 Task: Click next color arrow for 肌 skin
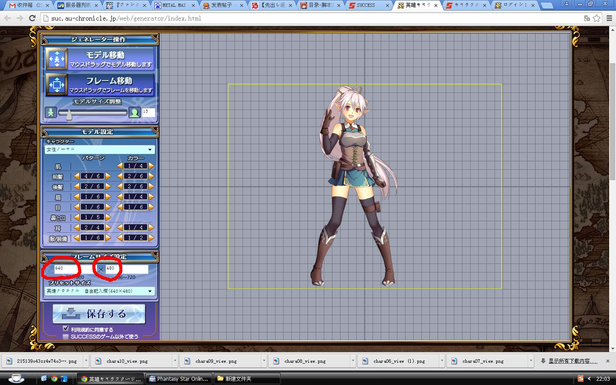pyautogui.click(x=151, y=166)
